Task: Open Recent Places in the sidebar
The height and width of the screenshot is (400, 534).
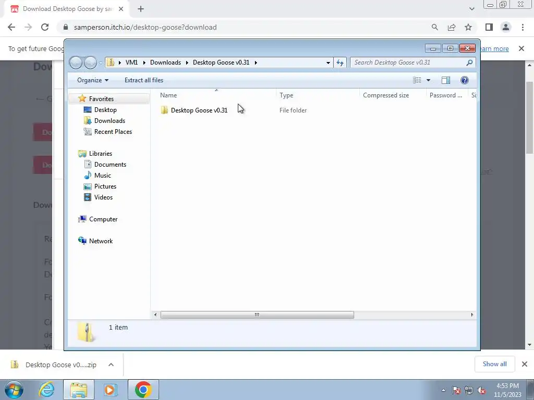Action: pos(113,132)
